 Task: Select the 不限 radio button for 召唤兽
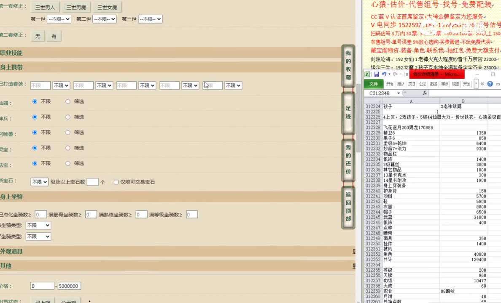point(35,132)
